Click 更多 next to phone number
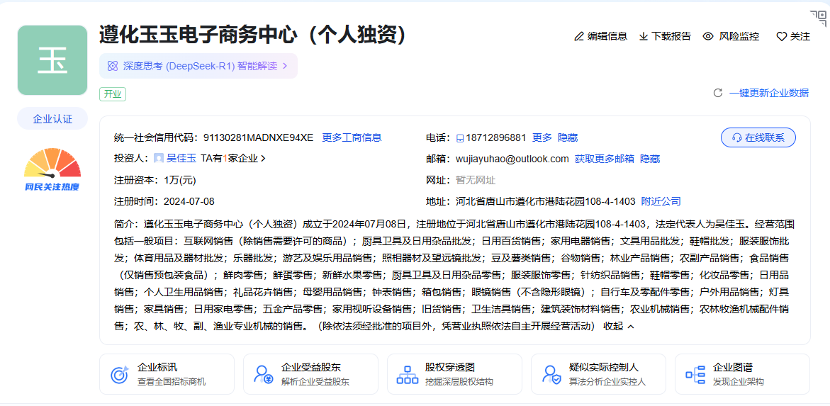 point(542,137)
